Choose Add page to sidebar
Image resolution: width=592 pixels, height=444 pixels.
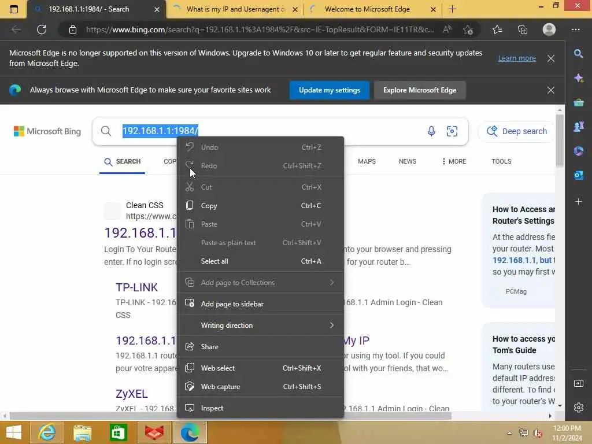[261, 304]
